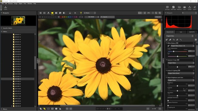
Task: Switch to the Info tab
Action: pos(181,32)
